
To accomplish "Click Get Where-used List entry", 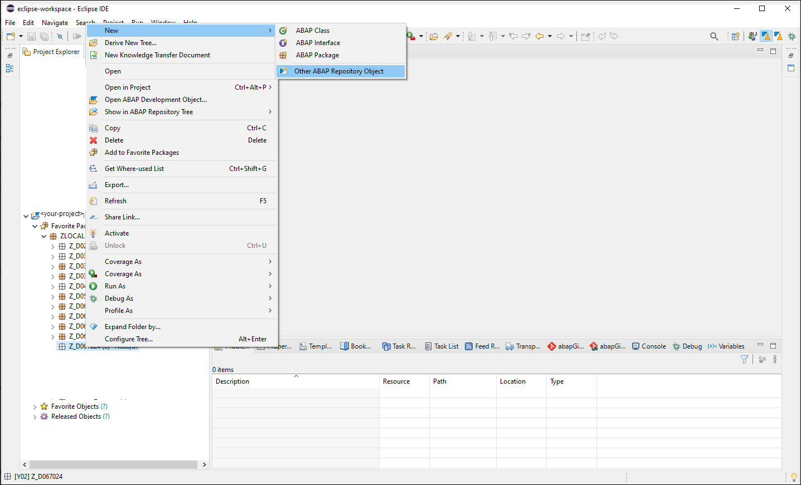I will pyautogui.click(x=182, y=169).
